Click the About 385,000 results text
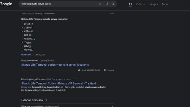The height and width of the screenshot is (107, 190). coord(38,14)
